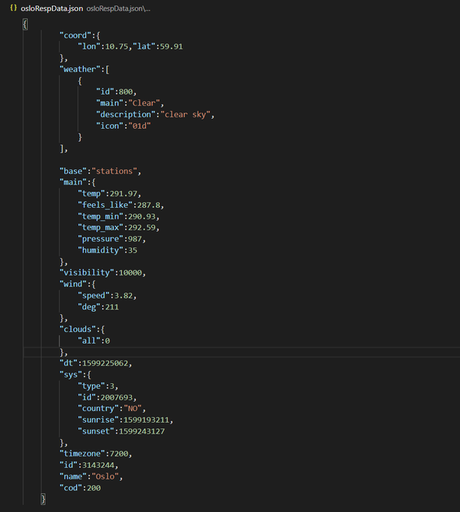Click the pressure value 987

click(135, 239)
